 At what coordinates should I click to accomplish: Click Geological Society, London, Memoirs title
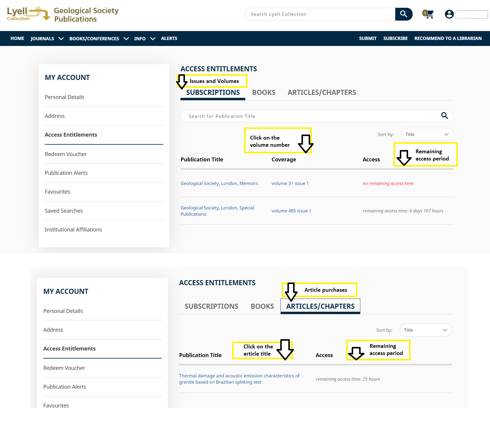(219, 183)
